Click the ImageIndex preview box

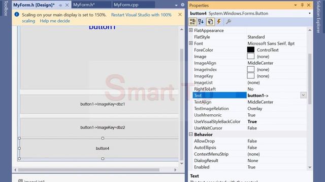[x=251, y=69]
